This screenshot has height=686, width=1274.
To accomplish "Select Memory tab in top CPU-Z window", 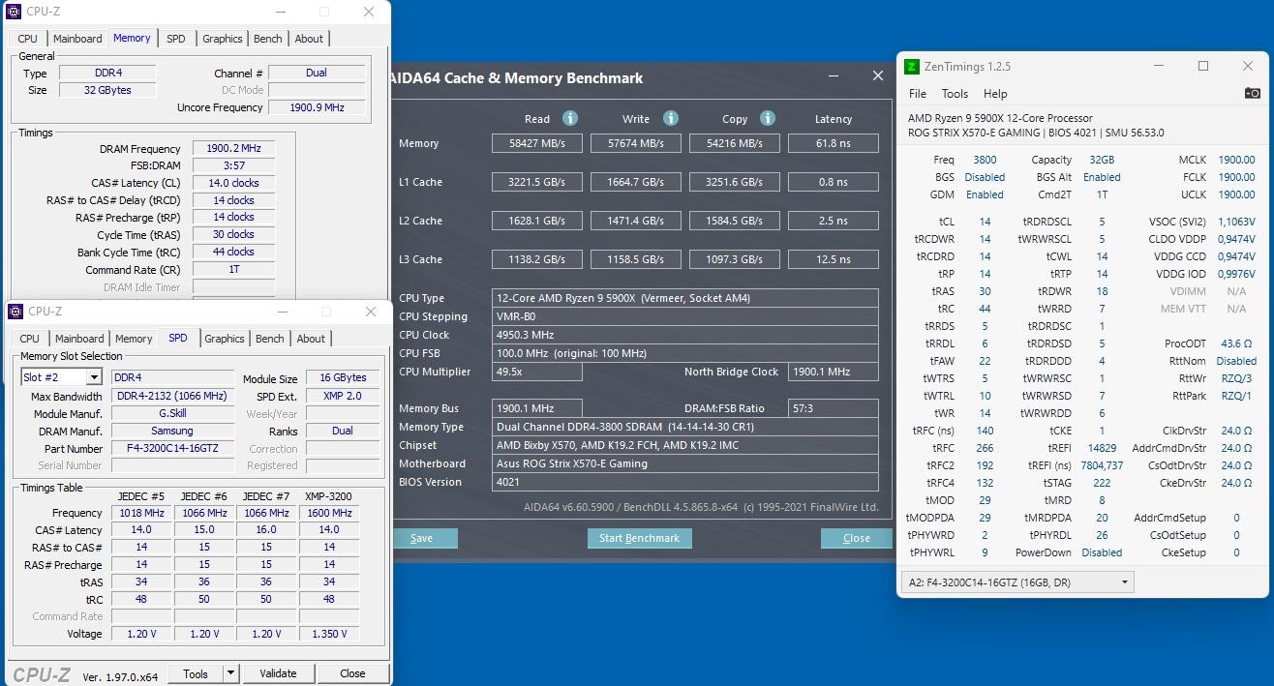I will (132, 38).
